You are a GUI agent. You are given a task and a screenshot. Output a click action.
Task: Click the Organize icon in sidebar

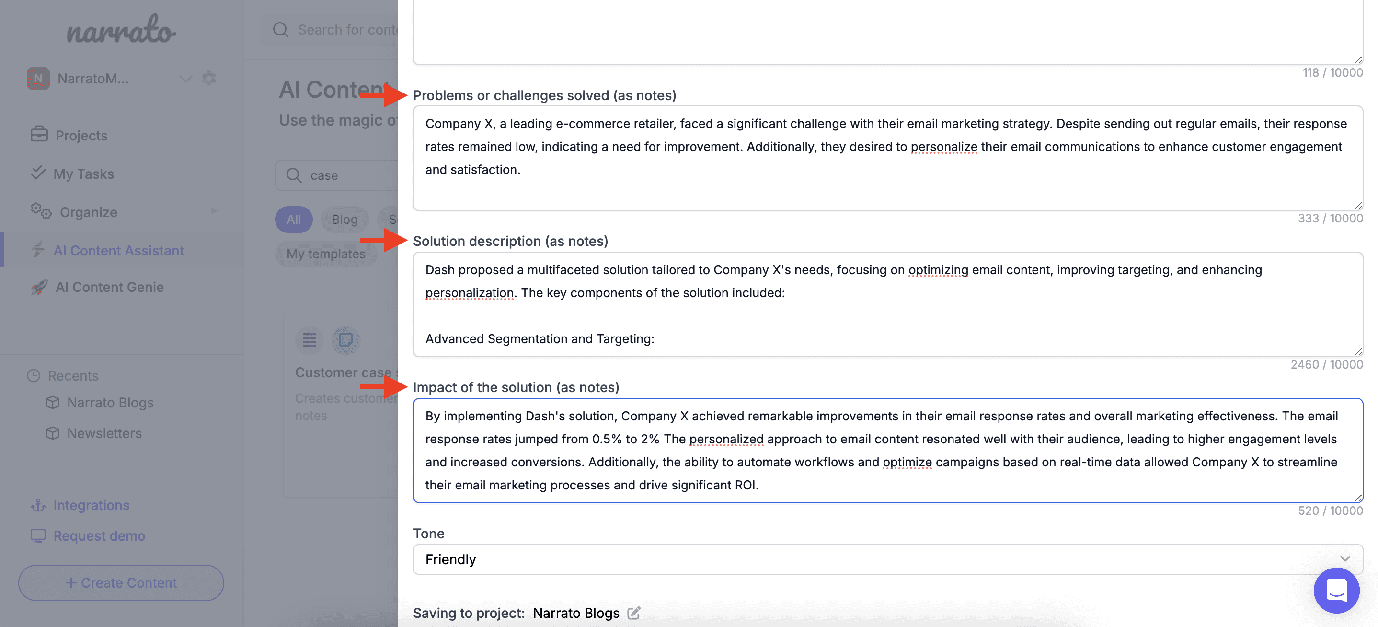[40, 211]
